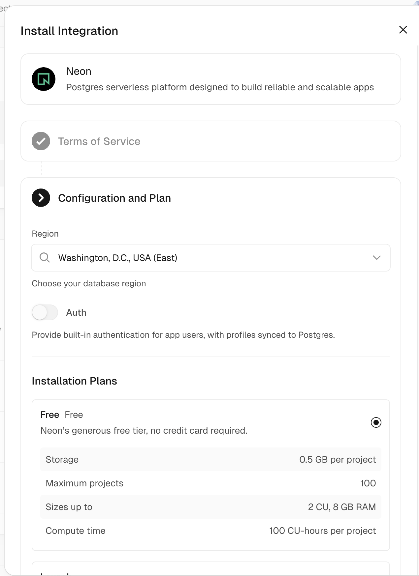
Task: Open the region list for Washington, D.C., USA
Action: (211, 258)
